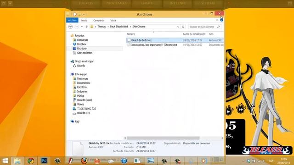Open the PROGRAMAS dock menu
294x165 pixels.
[116, 3]
